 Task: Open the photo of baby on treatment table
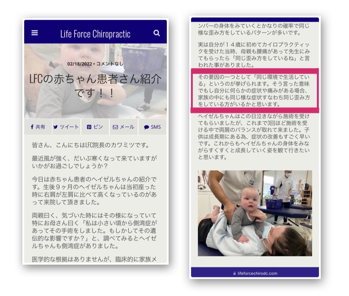click(x=255, y=213)
